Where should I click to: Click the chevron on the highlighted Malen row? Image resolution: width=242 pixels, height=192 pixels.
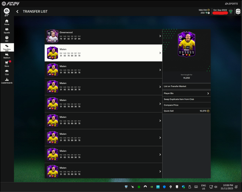tap(160, 53)
